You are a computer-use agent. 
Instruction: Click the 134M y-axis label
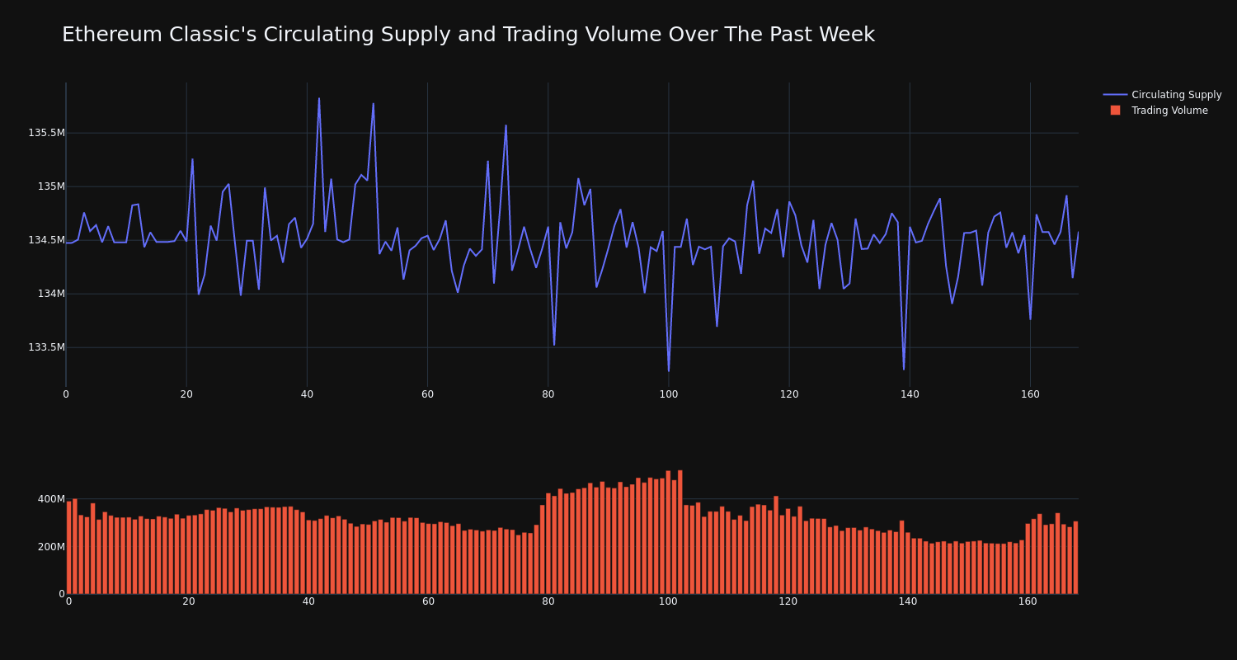51,294
